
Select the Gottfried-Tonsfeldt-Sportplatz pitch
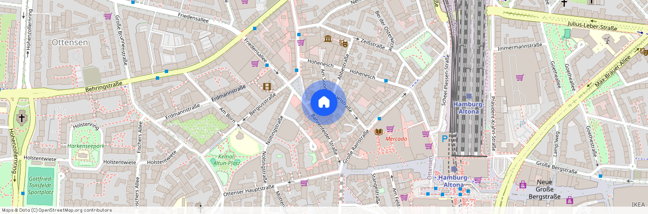pos(40,186)
